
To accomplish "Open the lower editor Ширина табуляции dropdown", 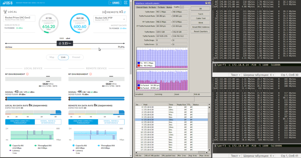I will pos(259,156).
